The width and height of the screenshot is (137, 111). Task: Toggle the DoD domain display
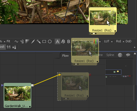(x=128, y=41)
